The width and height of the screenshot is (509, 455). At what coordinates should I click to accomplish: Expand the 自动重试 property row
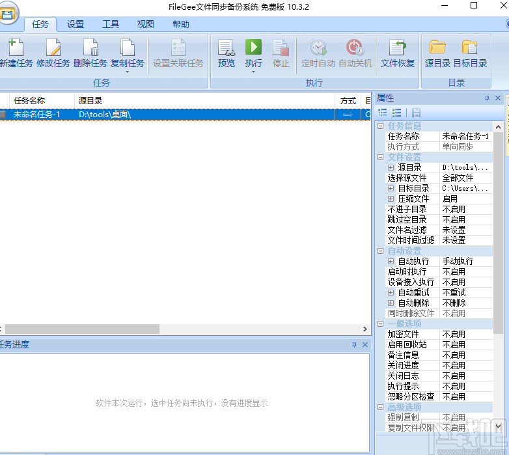[x=391, y=293]
